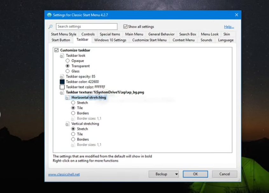The height and width of the screenshot is (193, 269).
Task: Open the www.classicshell.net link
Action: [x=64, y=174]
